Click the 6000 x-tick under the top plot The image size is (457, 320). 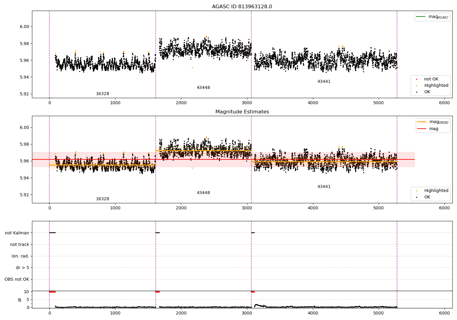coord(444,103)
